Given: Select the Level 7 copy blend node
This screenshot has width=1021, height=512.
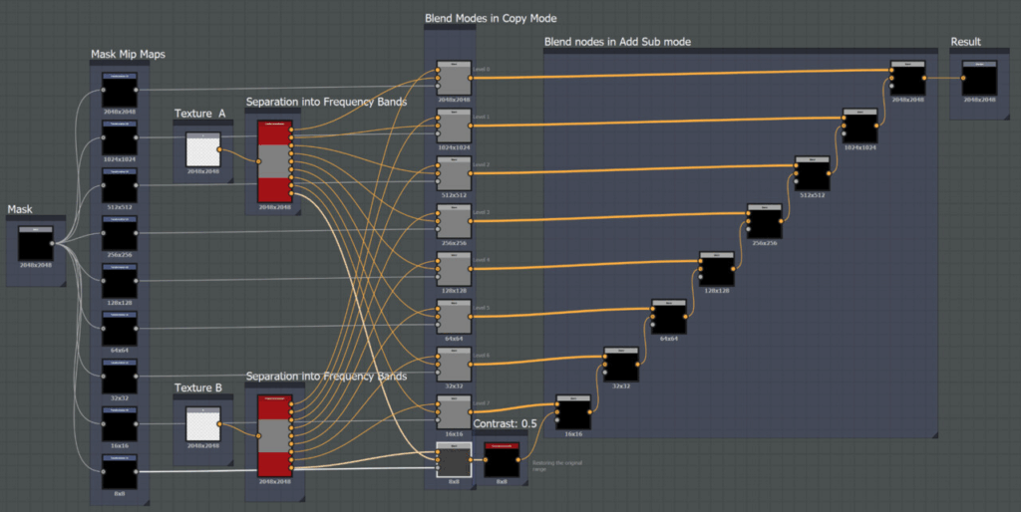Looking at the screenshot, I should click(454, 411).
